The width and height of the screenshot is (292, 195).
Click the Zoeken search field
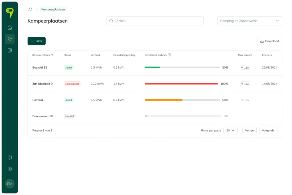pyautogui.click(x=155, y=21)
